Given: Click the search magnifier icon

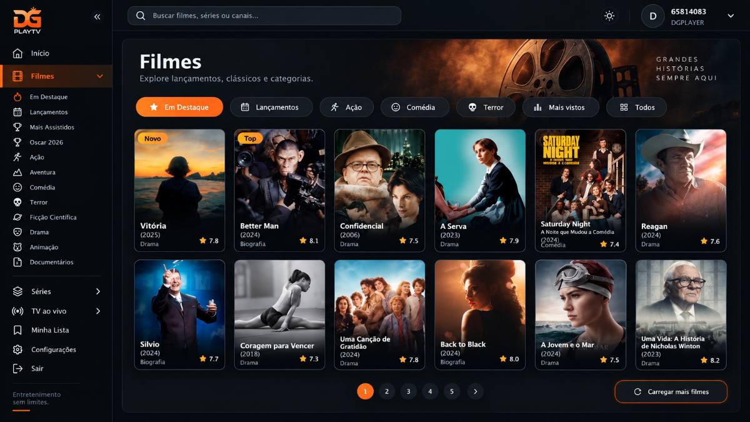Looking at the screenshot, I should pyautogui.click(x=141, y=16).
